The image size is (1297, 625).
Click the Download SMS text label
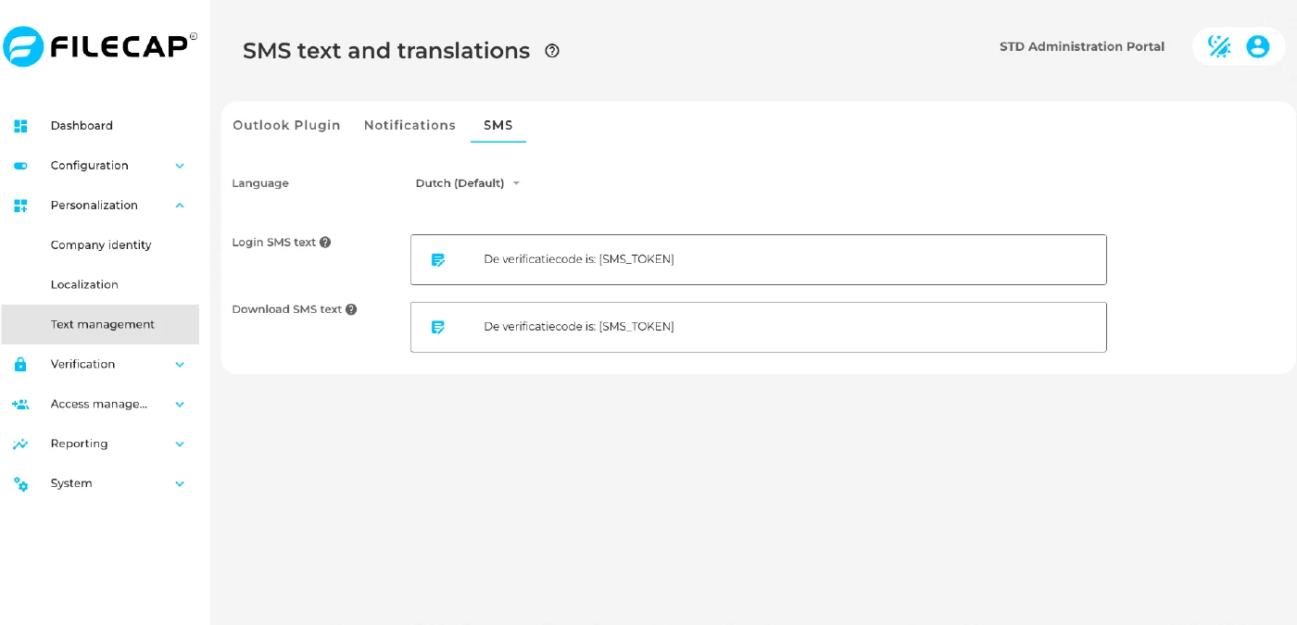coord(287,309)
